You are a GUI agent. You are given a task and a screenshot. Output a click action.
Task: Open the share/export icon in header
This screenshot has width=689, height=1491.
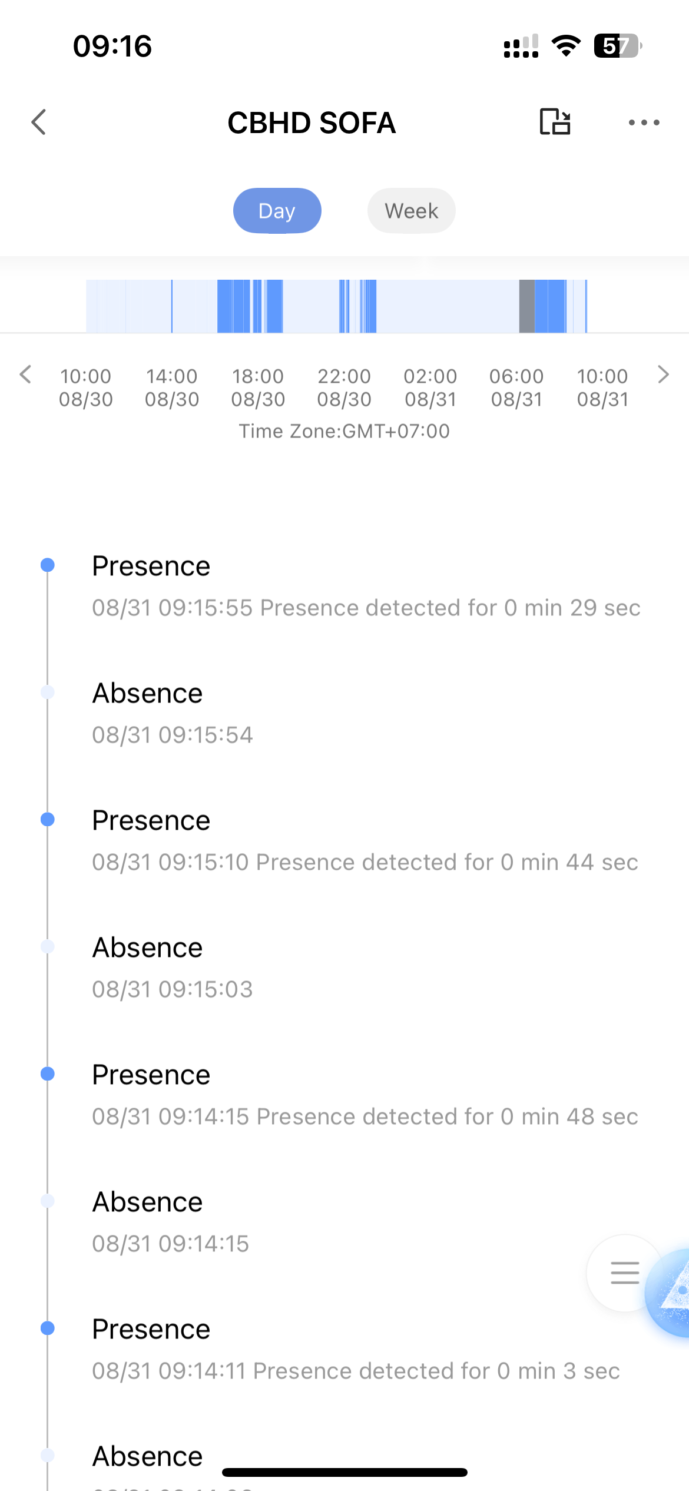click(x=555, y=122)
